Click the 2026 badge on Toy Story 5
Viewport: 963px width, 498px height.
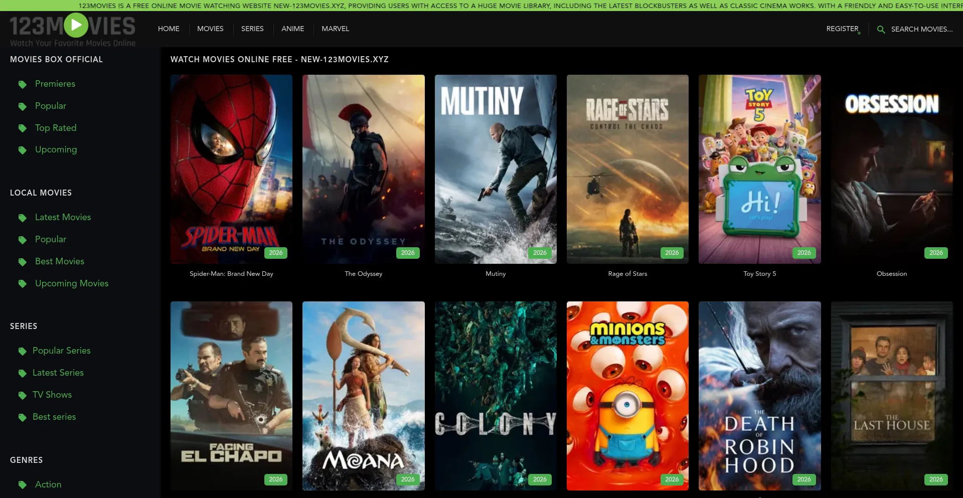pos(804,253)
